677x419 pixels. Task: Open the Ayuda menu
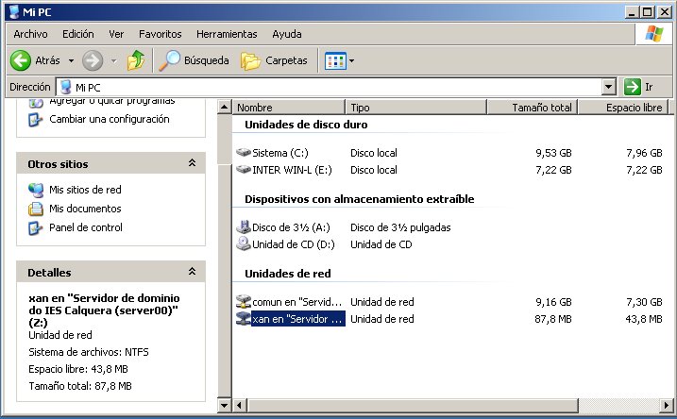pyautogui.click(x=287, y=34)
